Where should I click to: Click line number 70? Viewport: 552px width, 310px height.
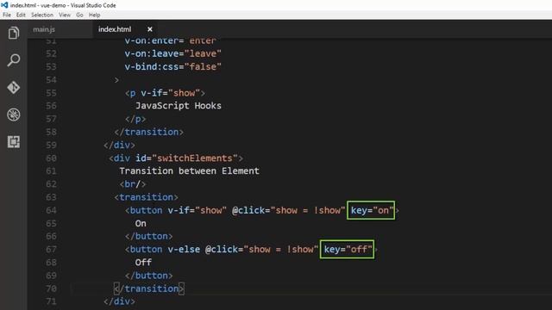tap(51, 288)
